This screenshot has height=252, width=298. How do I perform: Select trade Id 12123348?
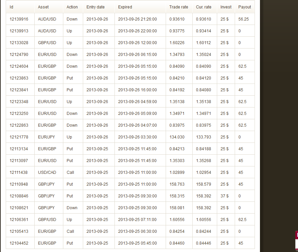[19, 101]
